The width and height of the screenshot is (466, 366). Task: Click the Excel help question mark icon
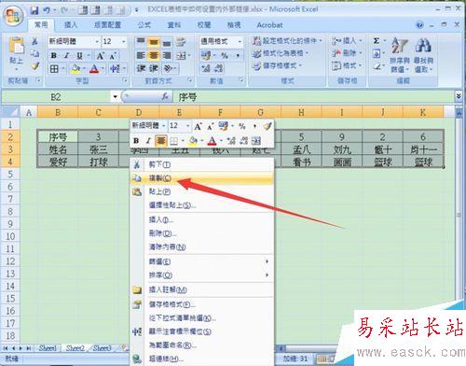pyautogui.click(x=419, y=25)
